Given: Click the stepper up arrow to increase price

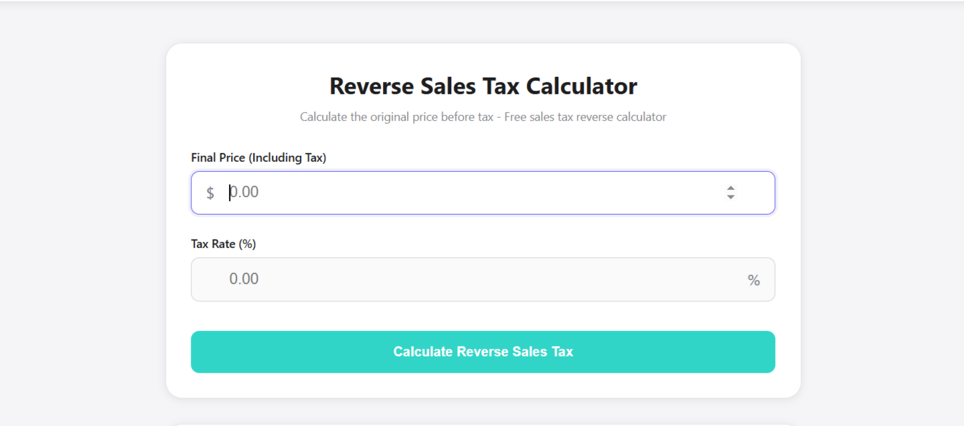Looking at the screenshot, I should click(731, 189).
